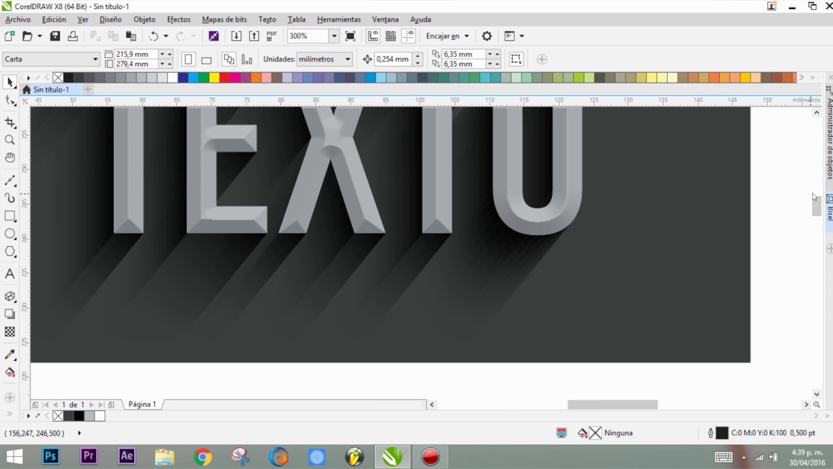This screenshot has height=469, width=833.
Task: Open the export icon
Action: [x=254, y=36]
